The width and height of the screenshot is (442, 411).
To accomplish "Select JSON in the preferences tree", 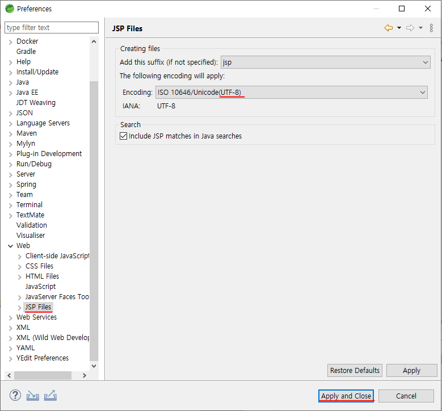I will point(24,113).
